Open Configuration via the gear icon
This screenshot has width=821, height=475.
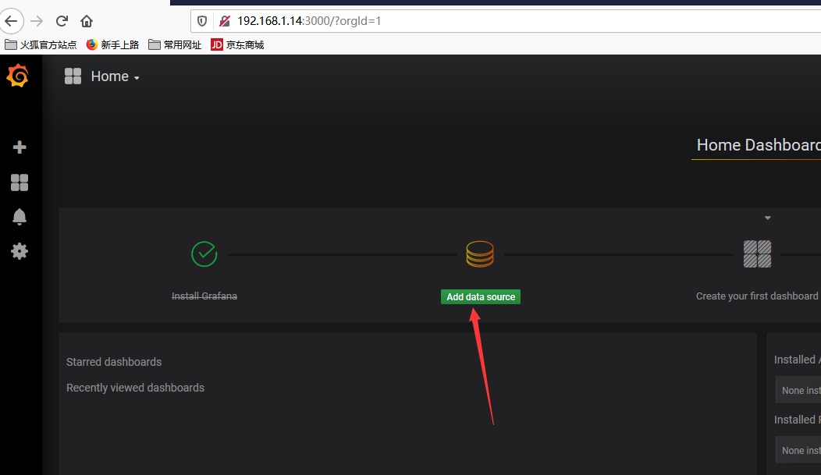[20, 252]
